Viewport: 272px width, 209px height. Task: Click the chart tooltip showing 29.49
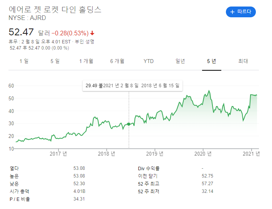tap(133, 86)
